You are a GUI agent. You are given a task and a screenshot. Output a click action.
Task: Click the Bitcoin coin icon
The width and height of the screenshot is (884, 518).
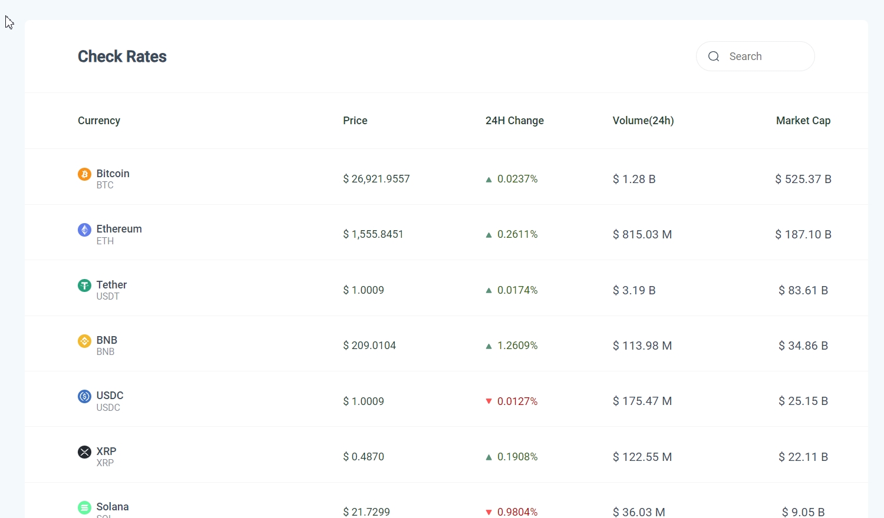[84, 174]
